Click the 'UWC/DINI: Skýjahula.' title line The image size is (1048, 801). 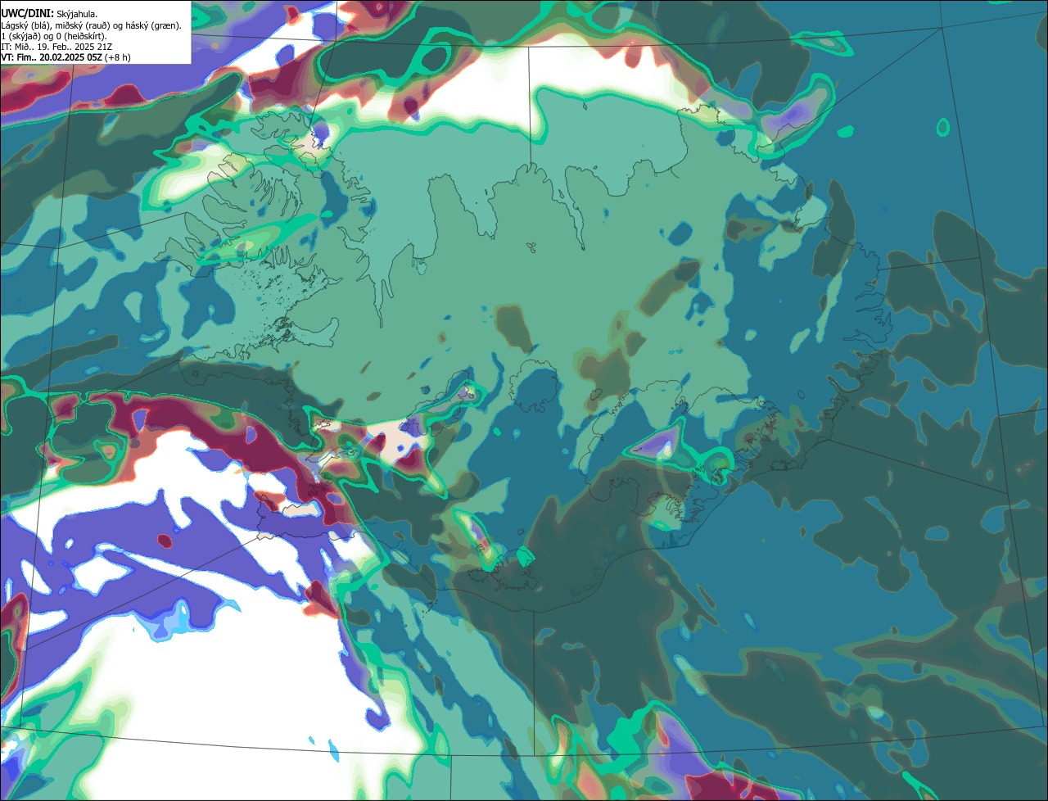point(49,14)
